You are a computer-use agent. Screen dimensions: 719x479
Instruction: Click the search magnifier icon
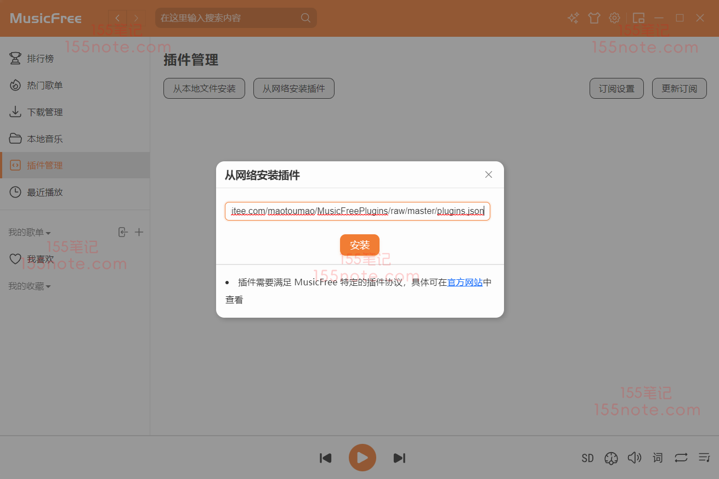click(305, 18)
